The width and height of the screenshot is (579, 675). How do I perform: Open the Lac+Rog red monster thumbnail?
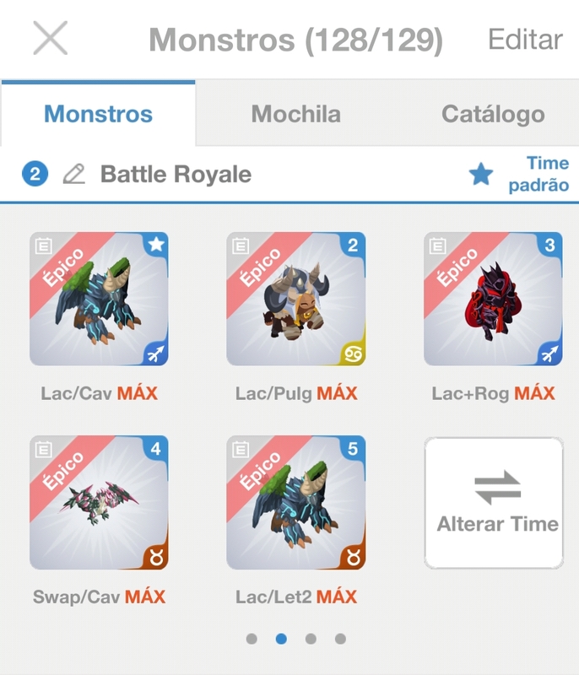click(493, 299)
